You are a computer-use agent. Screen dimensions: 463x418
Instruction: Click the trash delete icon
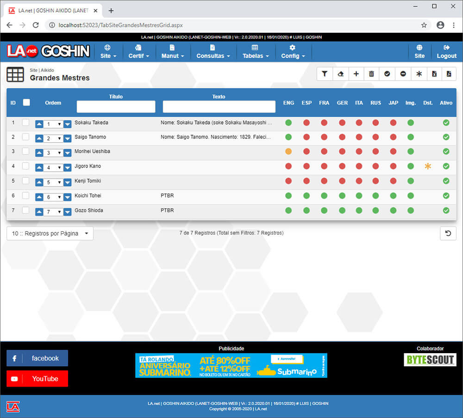(371, 74)
